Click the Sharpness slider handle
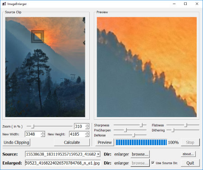 pyautogui.click(x=141, y=125)
